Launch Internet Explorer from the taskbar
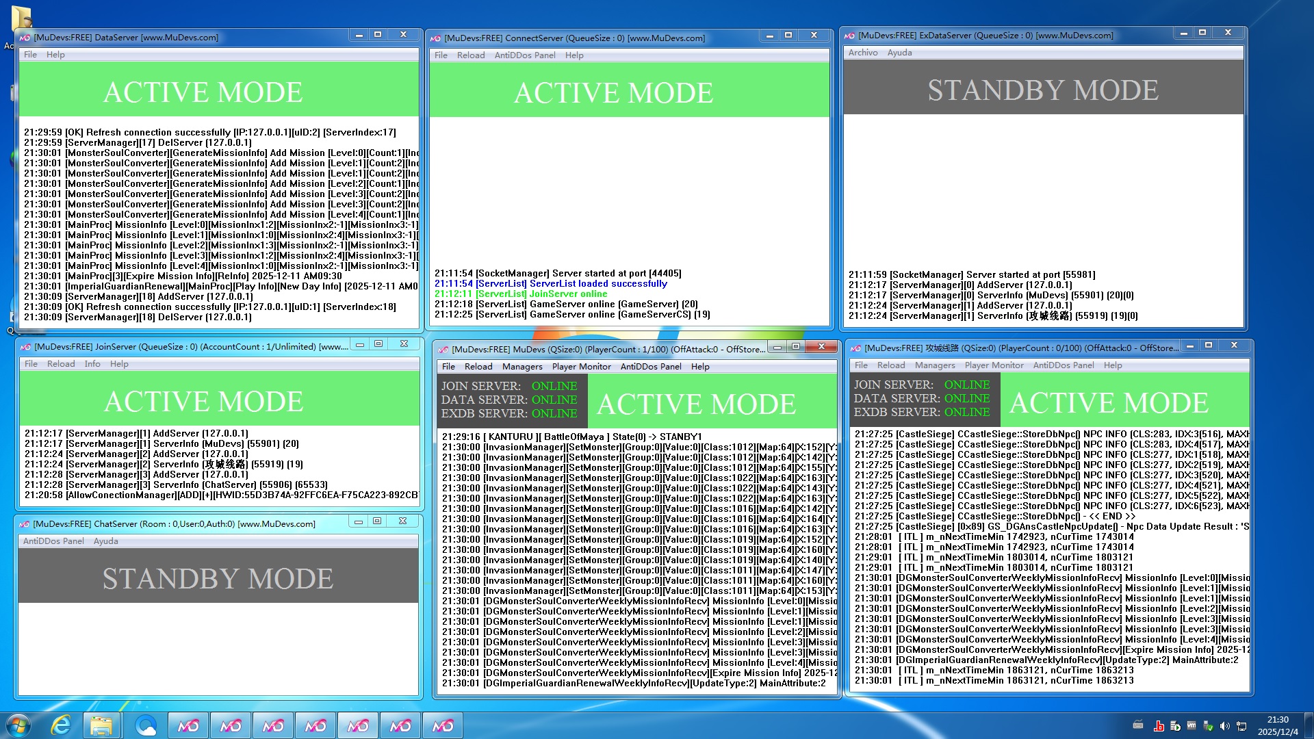Image resolution: width=1314 pixels, height=739 pixels. point(61,725)
